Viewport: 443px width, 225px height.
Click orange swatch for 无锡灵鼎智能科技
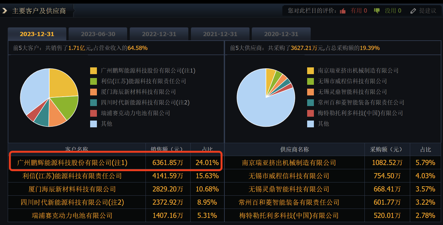click(x=311, y=92)
